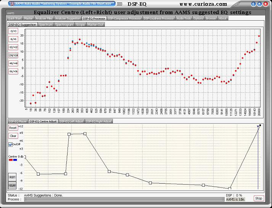This screenshot has height=208, width=272.
Task: Click the blue Centre colour swatch
Action: pos(15,160)
